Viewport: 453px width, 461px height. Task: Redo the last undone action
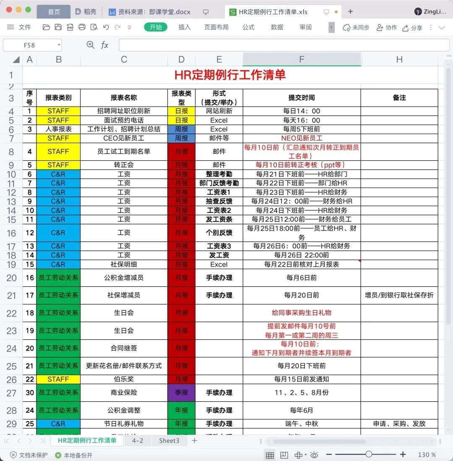click(x=118, y=27)
